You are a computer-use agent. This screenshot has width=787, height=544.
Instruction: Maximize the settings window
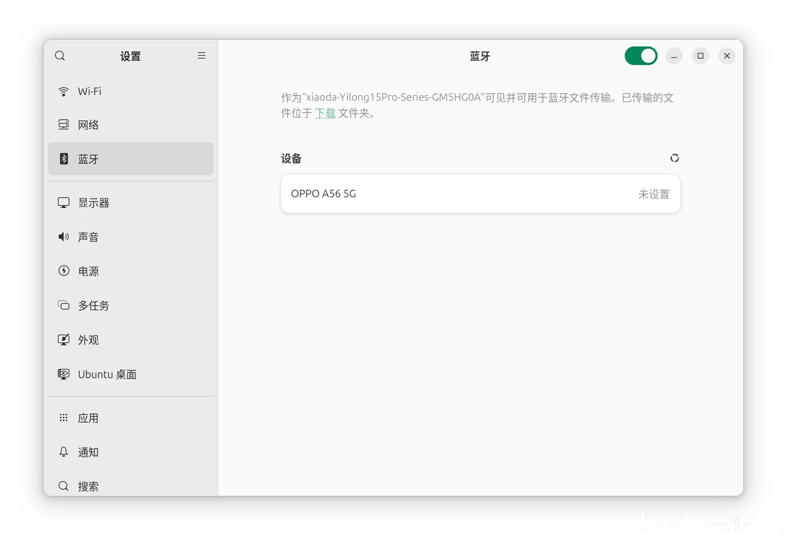pyautogui.click(x=700, y=55)
